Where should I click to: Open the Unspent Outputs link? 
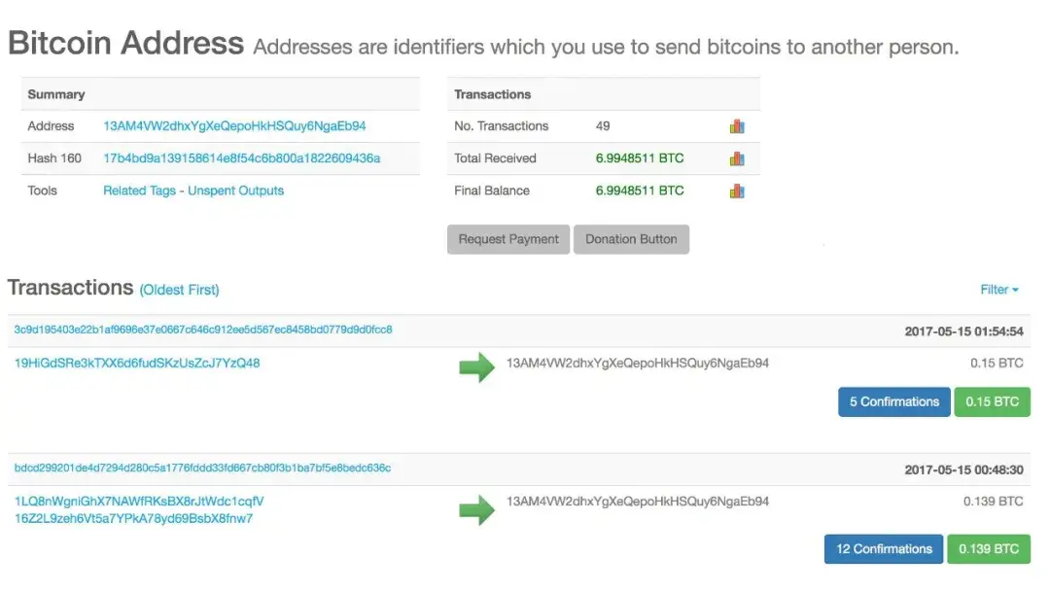point(236,191)
